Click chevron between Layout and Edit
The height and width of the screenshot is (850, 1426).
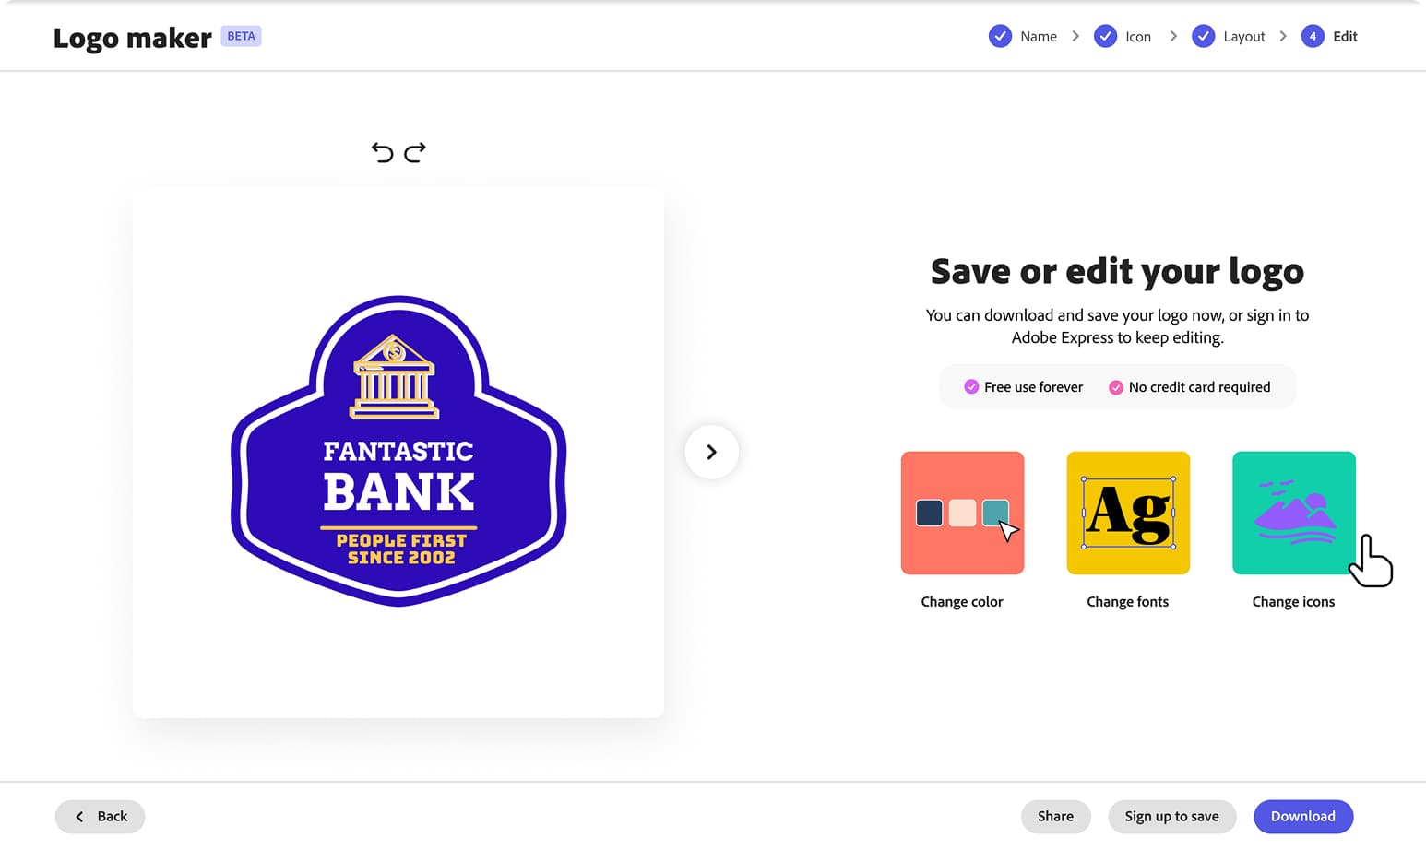click(x=1283, y=37)
